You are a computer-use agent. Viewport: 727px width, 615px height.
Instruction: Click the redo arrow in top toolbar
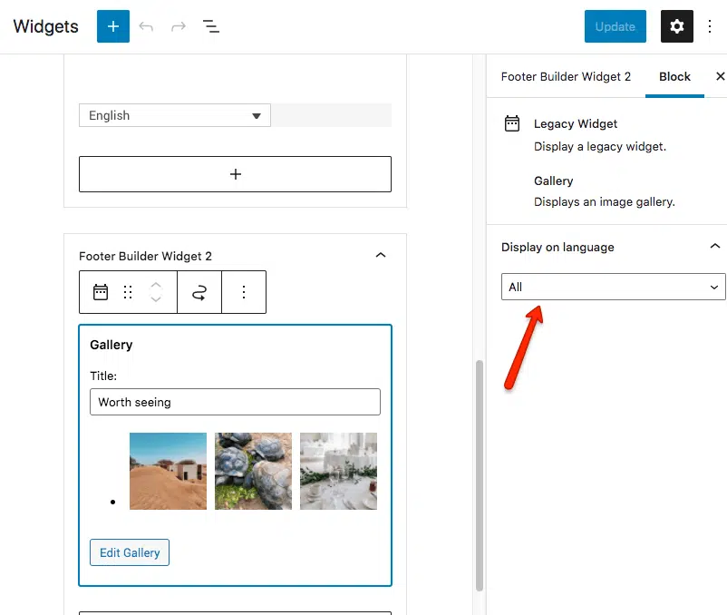(x=179, y=26)
